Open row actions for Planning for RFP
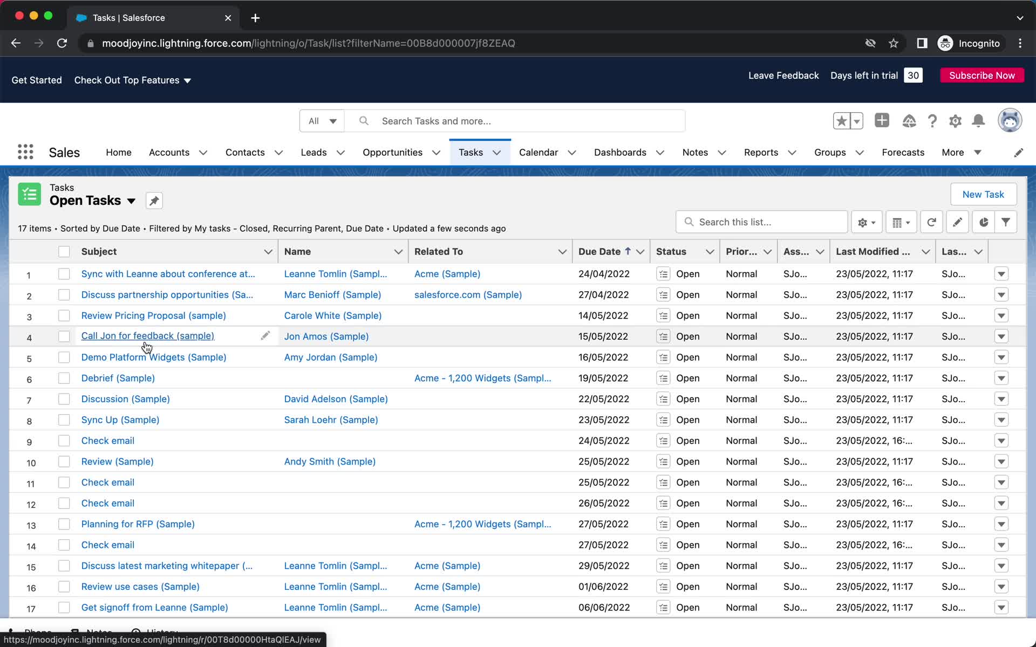 [x=1001, y=524]
